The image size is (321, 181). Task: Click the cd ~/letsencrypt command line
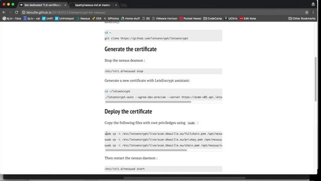117,92
